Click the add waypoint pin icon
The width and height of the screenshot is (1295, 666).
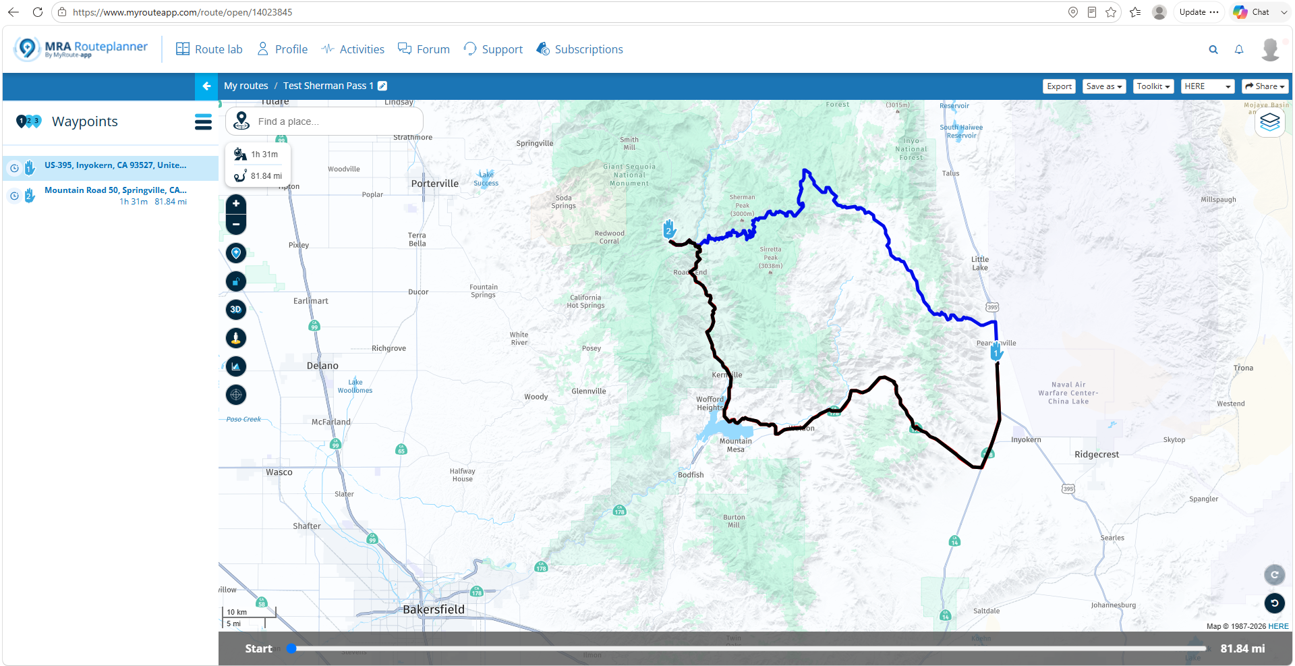(x=235, y=253)
